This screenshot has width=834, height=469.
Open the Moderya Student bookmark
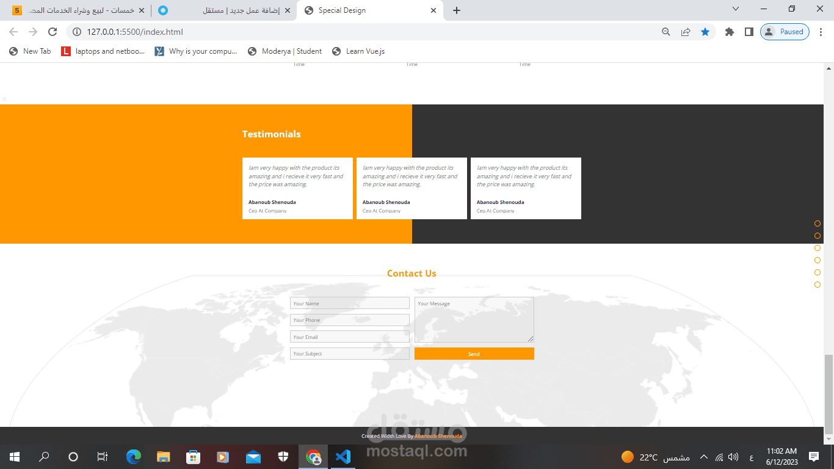point(285,51)
